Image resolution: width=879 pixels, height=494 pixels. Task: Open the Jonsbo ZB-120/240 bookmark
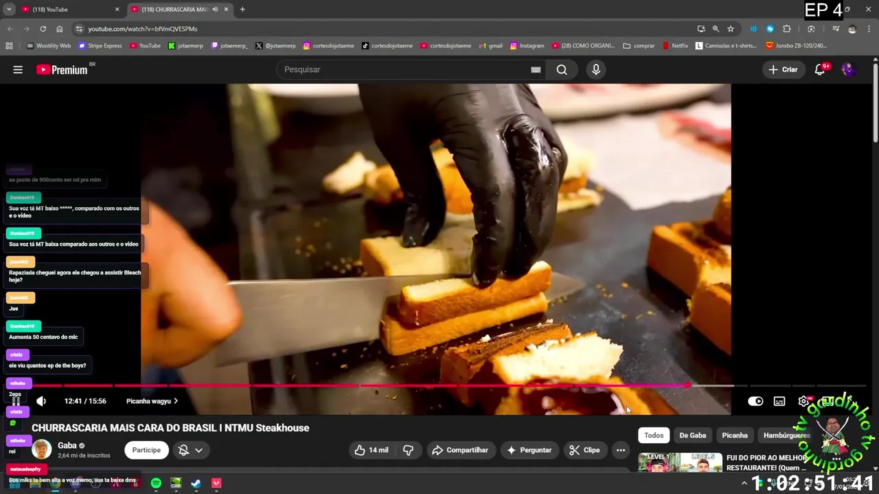tap(797, 46)
